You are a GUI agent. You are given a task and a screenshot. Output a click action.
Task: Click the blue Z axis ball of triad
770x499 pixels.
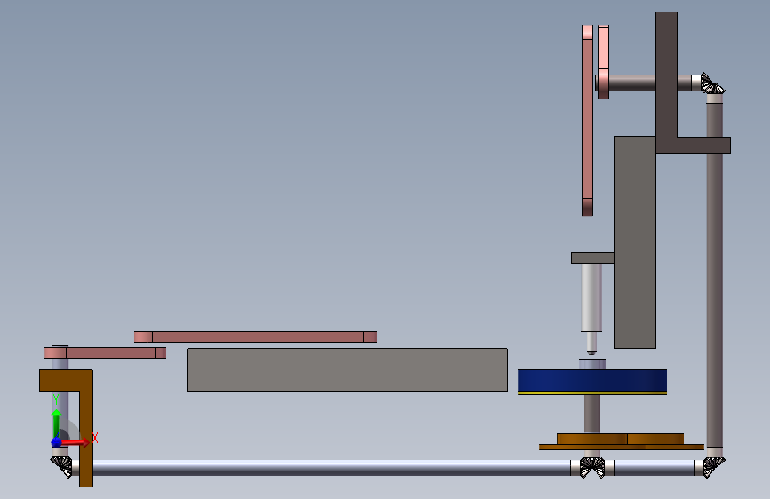pyautogui.click(x=57, y=442)
